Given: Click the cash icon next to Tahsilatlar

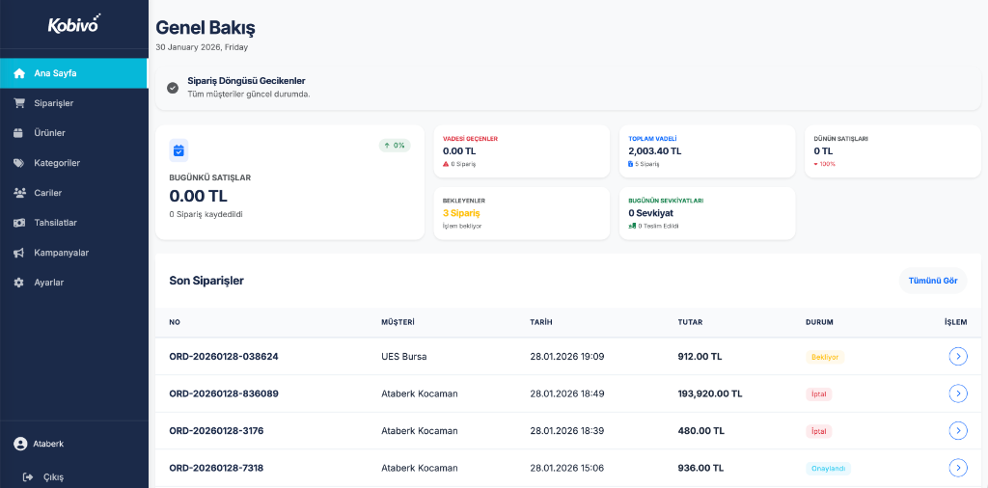Looking at the screenshot, I should pos(19,223).
